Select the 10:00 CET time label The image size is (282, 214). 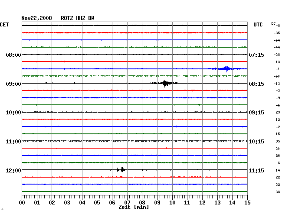pos(13,113)
